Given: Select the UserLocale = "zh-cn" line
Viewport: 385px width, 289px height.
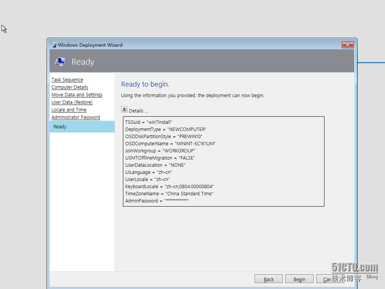Looking at the screenshot, I should (147, 179).
